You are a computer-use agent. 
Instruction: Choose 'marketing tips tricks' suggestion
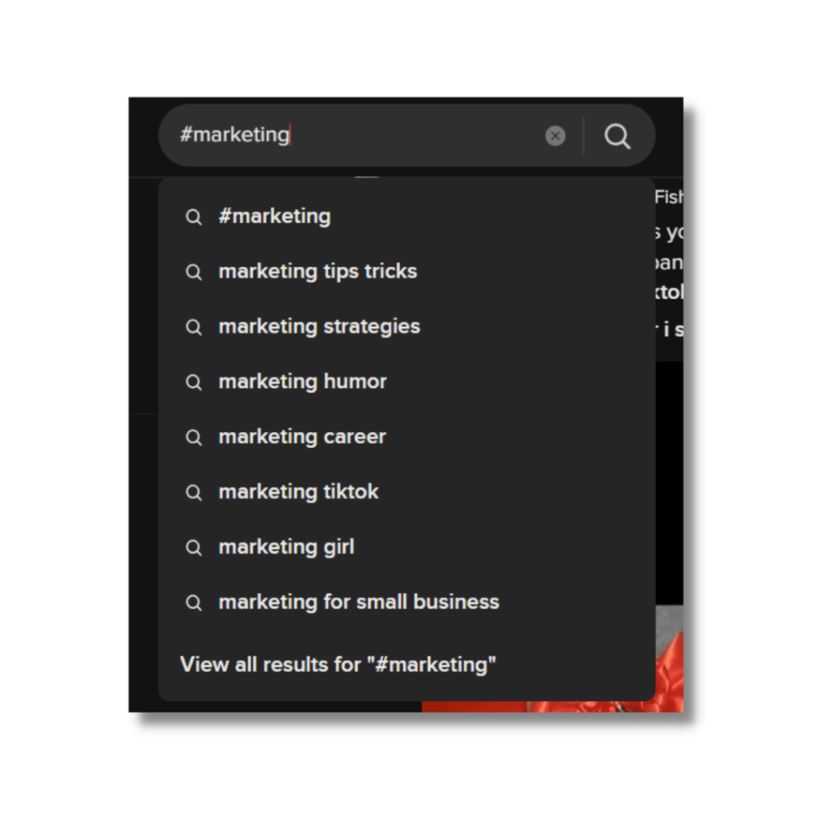407,272
